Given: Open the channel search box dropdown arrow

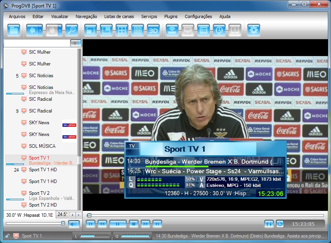Looking at the screenshot, I should tap(79, 43).
